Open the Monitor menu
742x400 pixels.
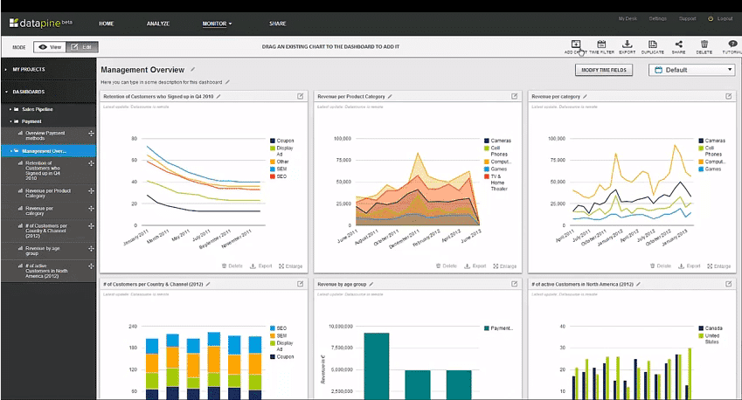click(x=217, y=24)
